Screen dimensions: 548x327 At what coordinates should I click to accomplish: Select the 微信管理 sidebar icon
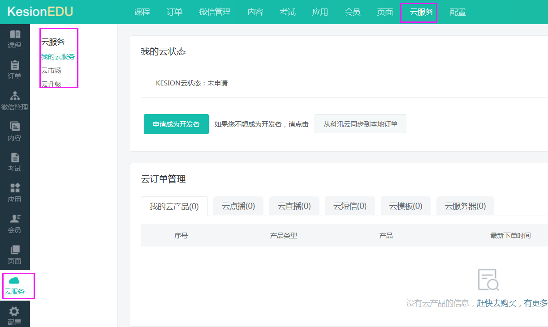(15, 96)
